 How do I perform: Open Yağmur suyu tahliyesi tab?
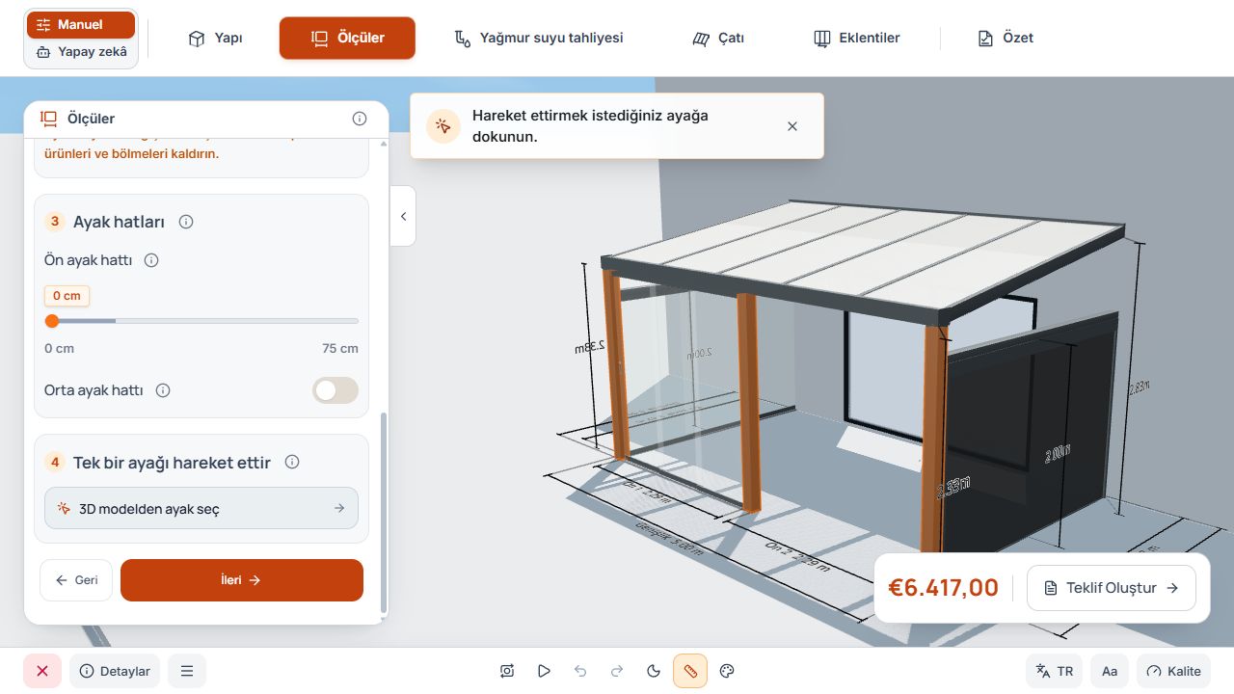539,39
